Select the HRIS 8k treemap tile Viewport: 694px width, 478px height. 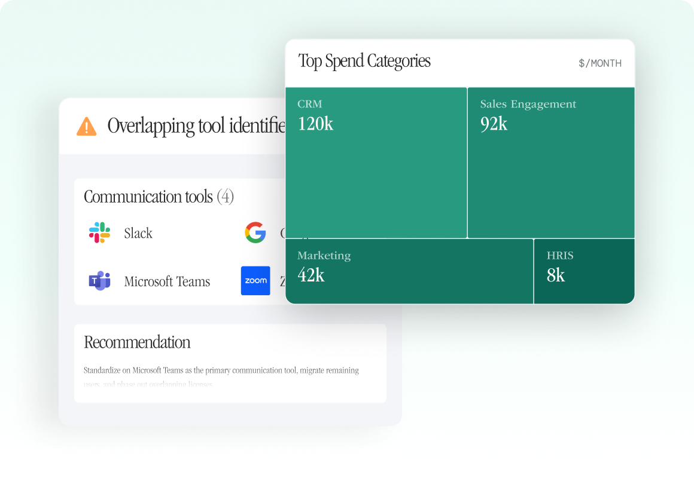[x=585, y=271]
